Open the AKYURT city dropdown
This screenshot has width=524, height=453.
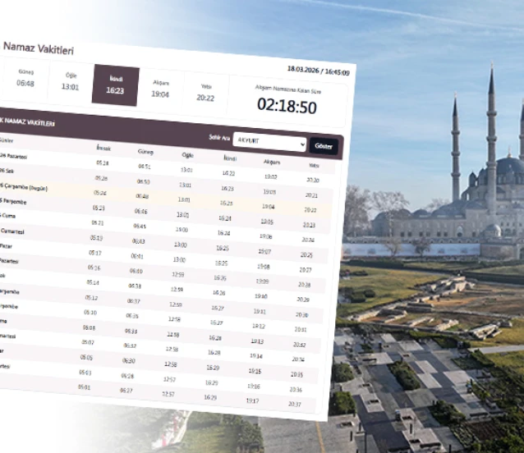pos(269,141)
